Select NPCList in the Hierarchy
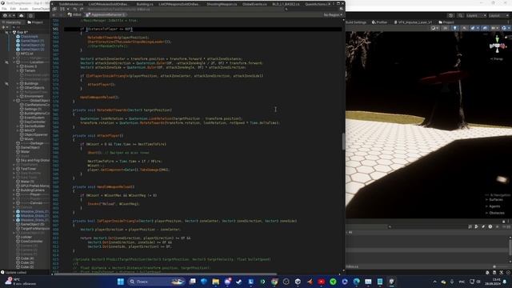The height and width of the screenshot is (288, 512). click(26, 54)
